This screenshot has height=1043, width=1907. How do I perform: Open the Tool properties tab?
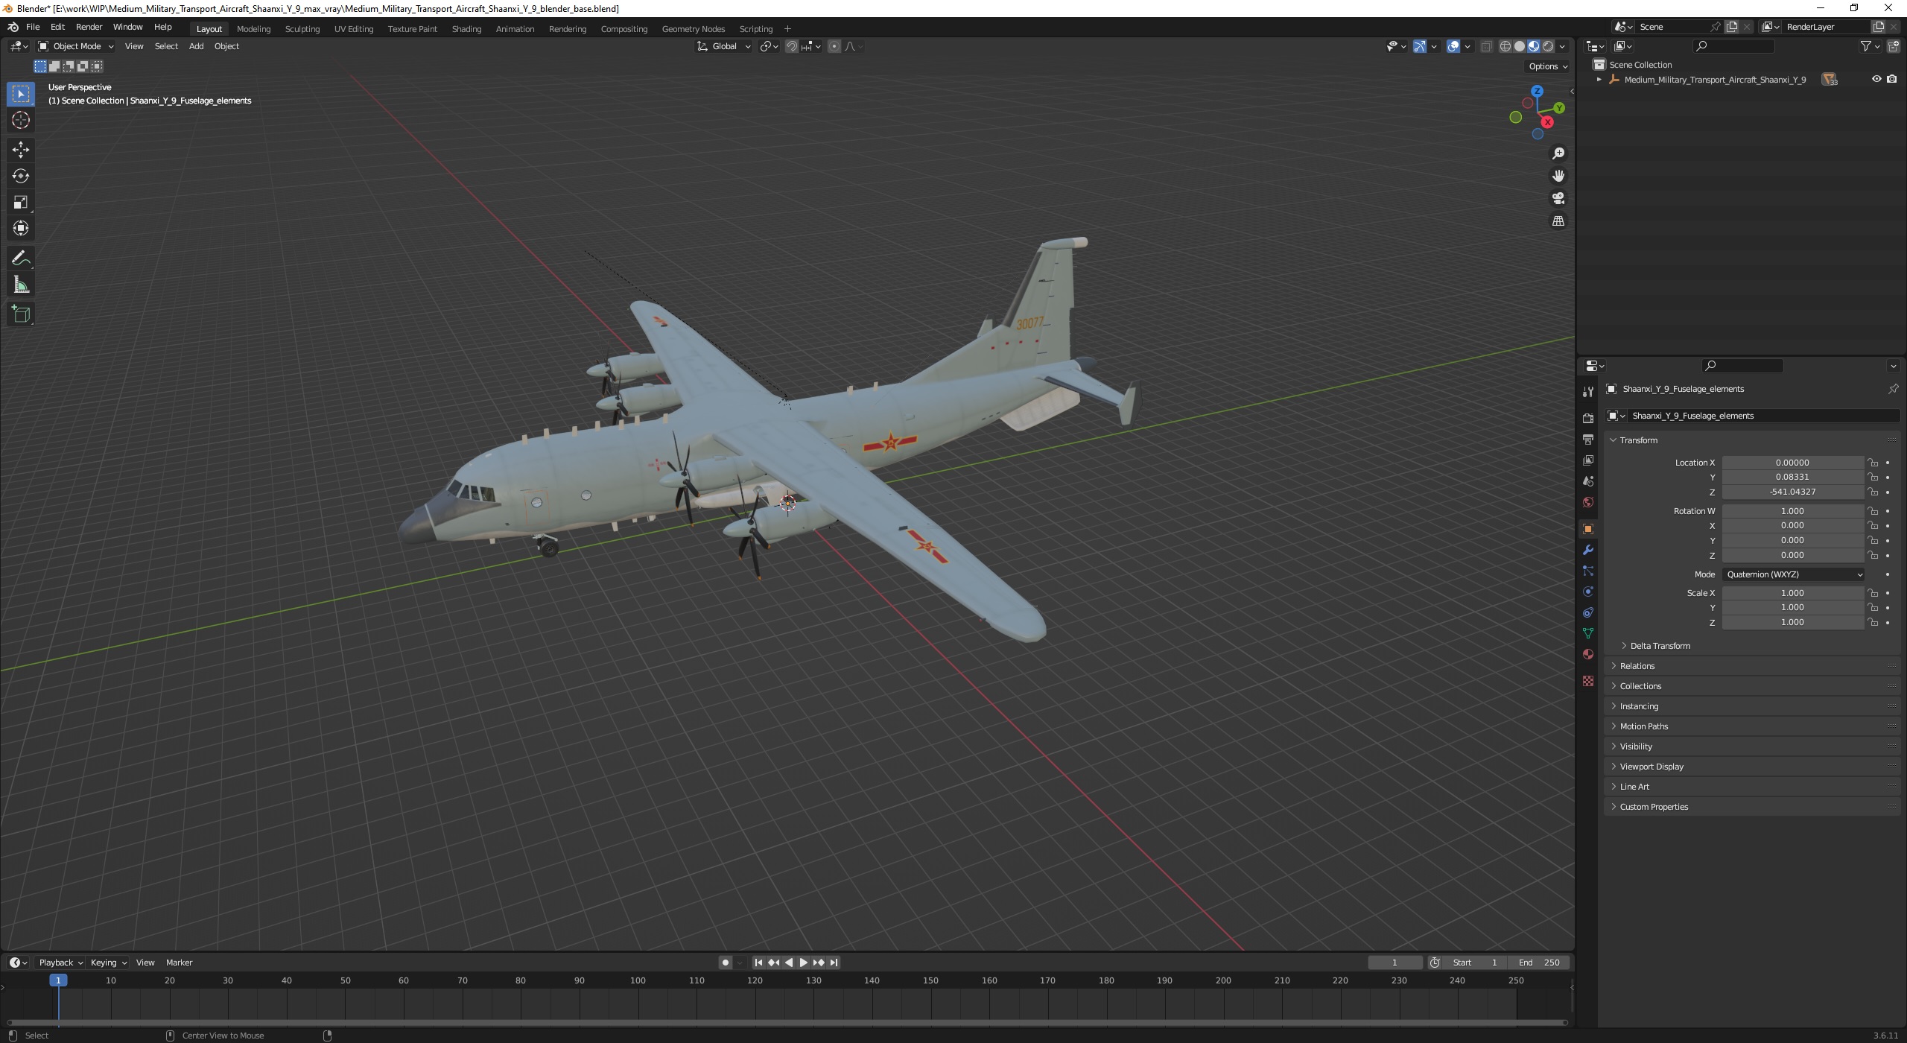[1587, 392]
